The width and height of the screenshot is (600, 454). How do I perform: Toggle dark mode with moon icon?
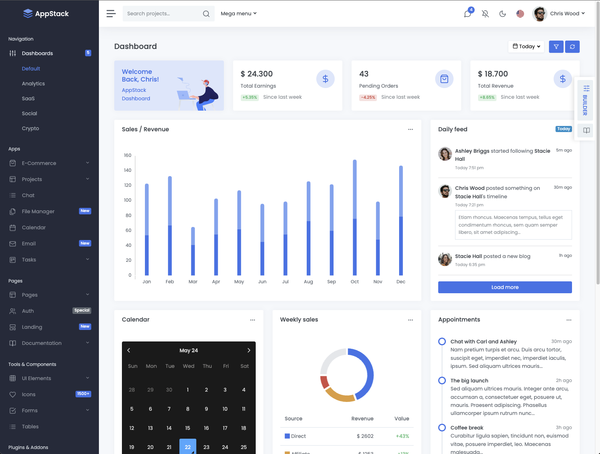point(503,14)
